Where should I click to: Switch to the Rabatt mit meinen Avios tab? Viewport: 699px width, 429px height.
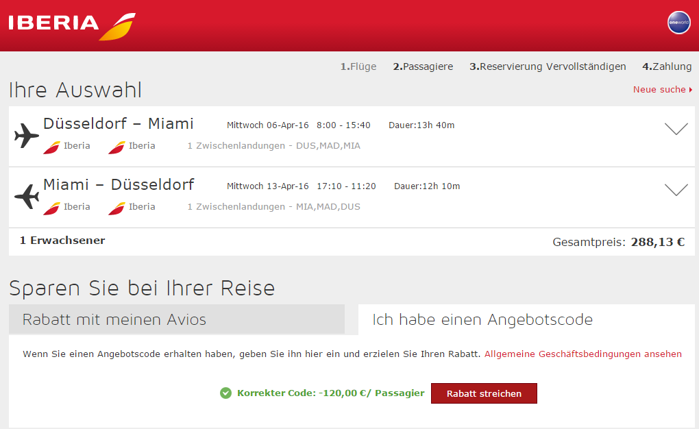pyautogui.click(x=177, y=319)
